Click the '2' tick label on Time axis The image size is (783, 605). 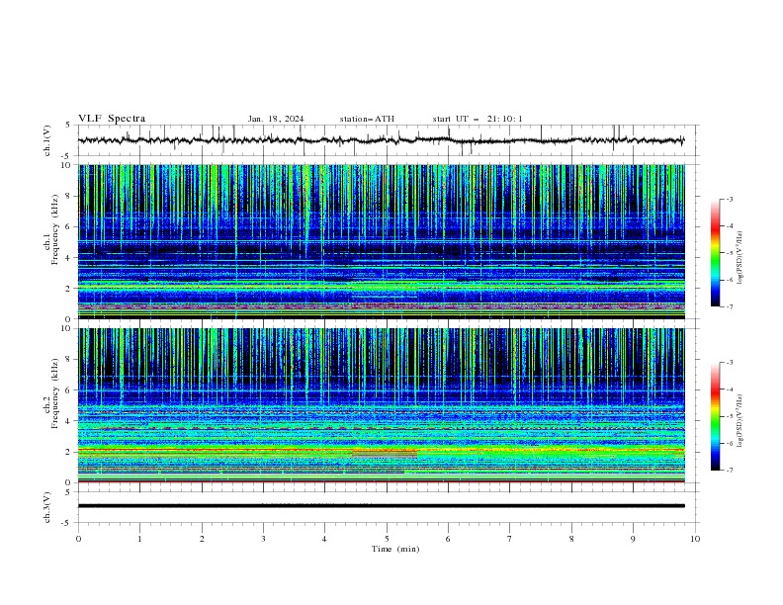click(x=202, y=539)
